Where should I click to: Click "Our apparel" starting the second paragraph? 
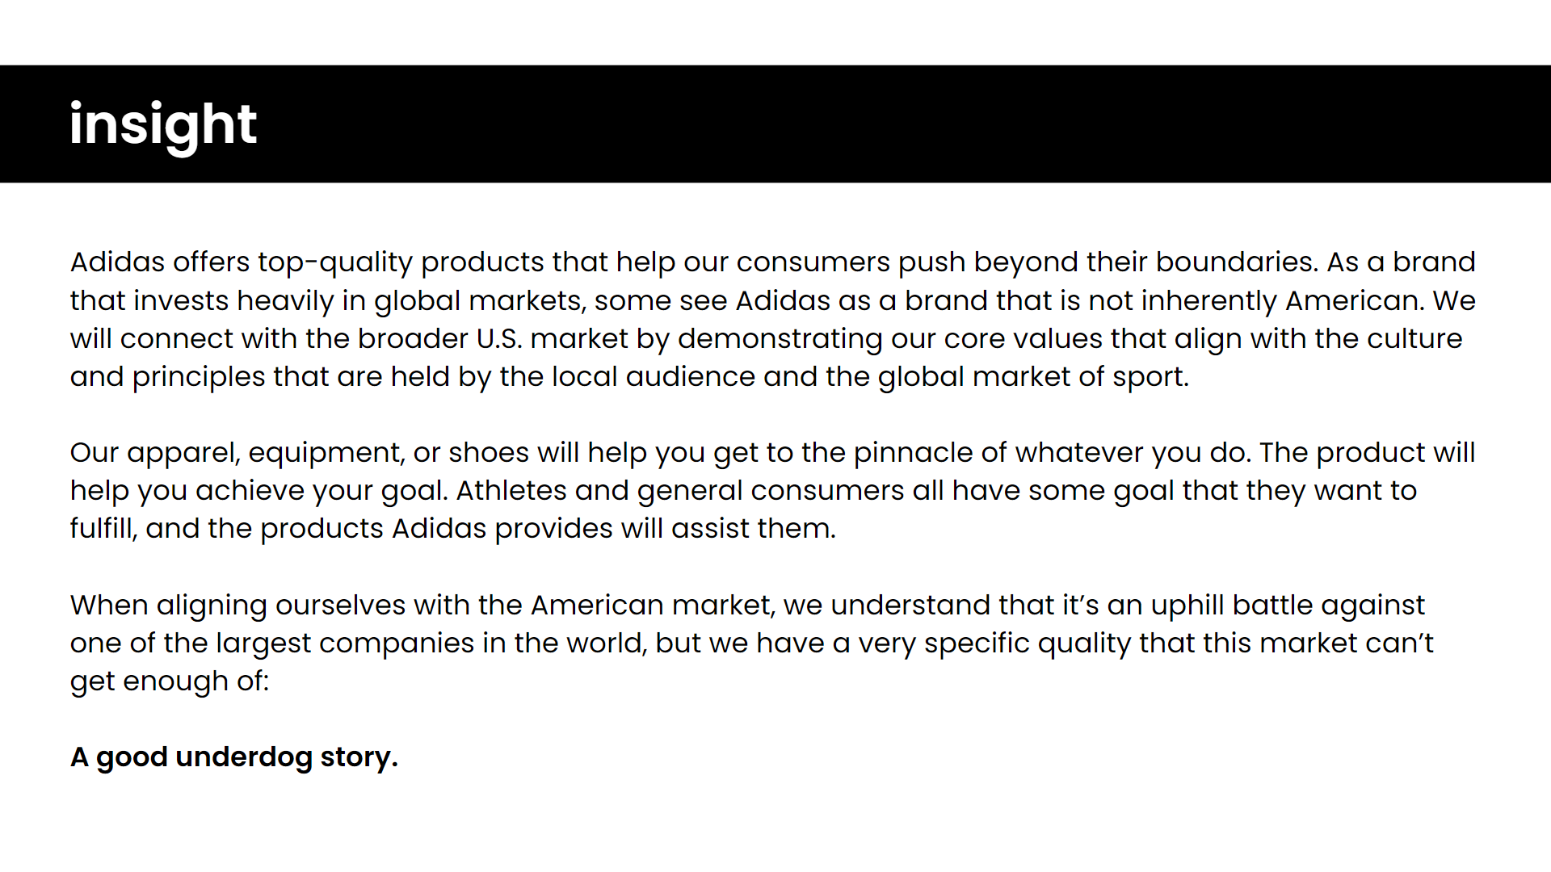click(154, 453)
